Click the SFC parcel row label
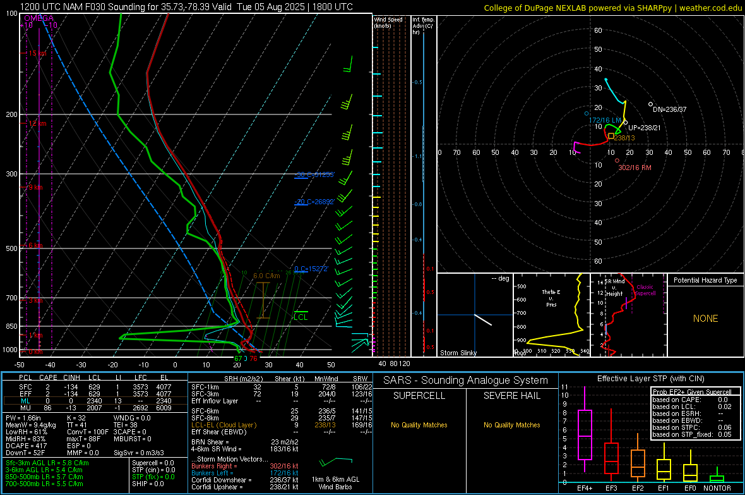Screen dimensions: 745x495 tap(25, 388)
